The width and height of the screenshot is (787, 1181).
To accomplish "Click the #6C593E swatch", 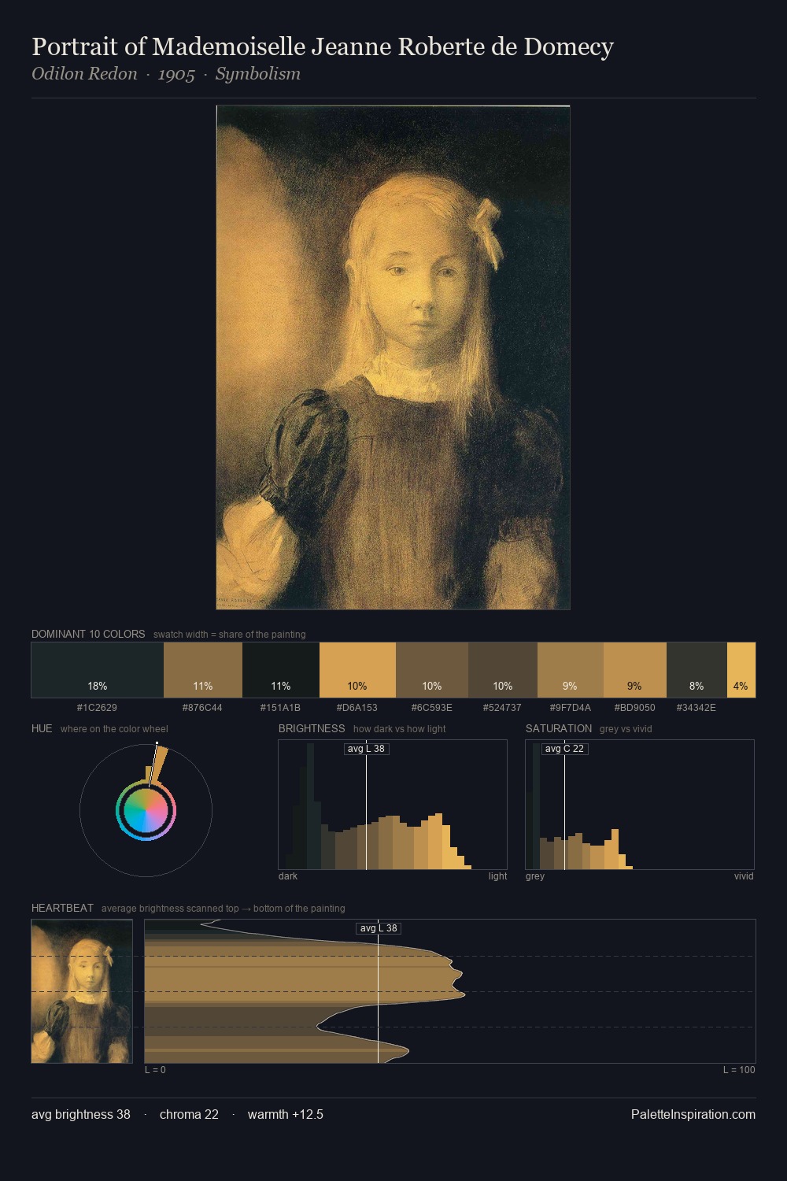I will click(432, 670).
